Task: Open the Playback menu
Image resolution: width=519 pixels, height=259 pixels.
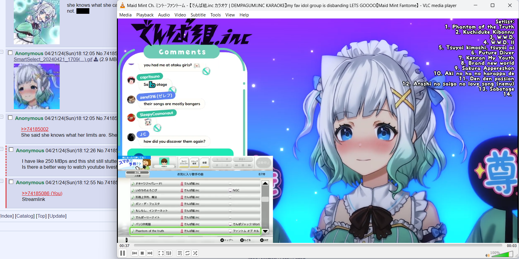Action: [145, 15]
